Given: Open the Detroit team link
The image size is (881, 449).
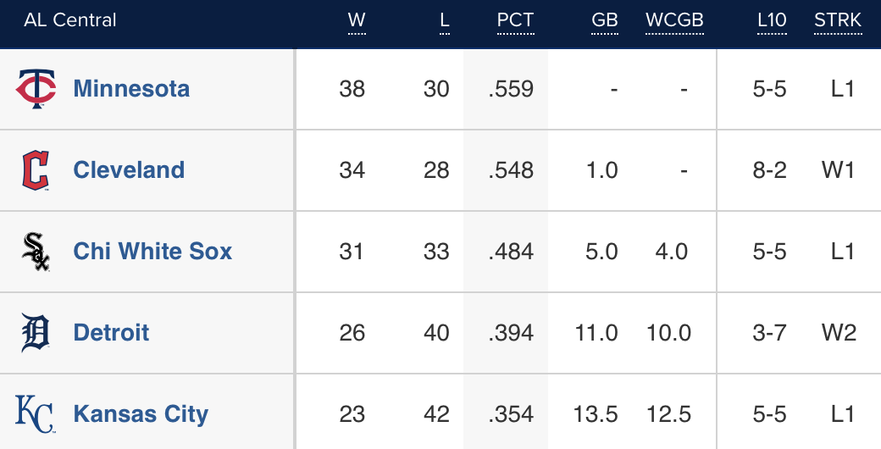Looking at the screenshot, I should [x=111, y=333].
